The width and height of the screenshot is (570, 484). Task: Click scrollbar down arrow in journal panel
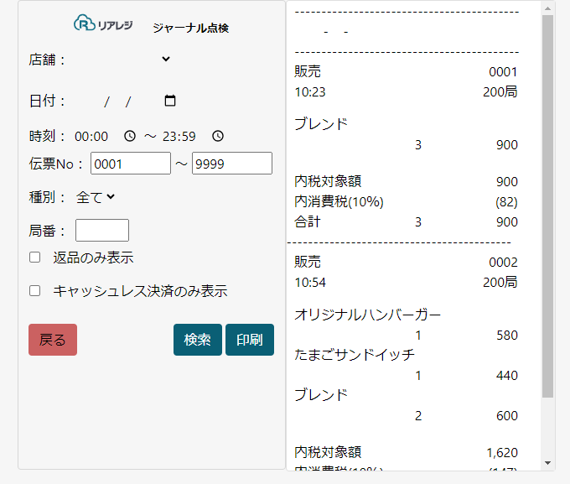click(548, 463)
